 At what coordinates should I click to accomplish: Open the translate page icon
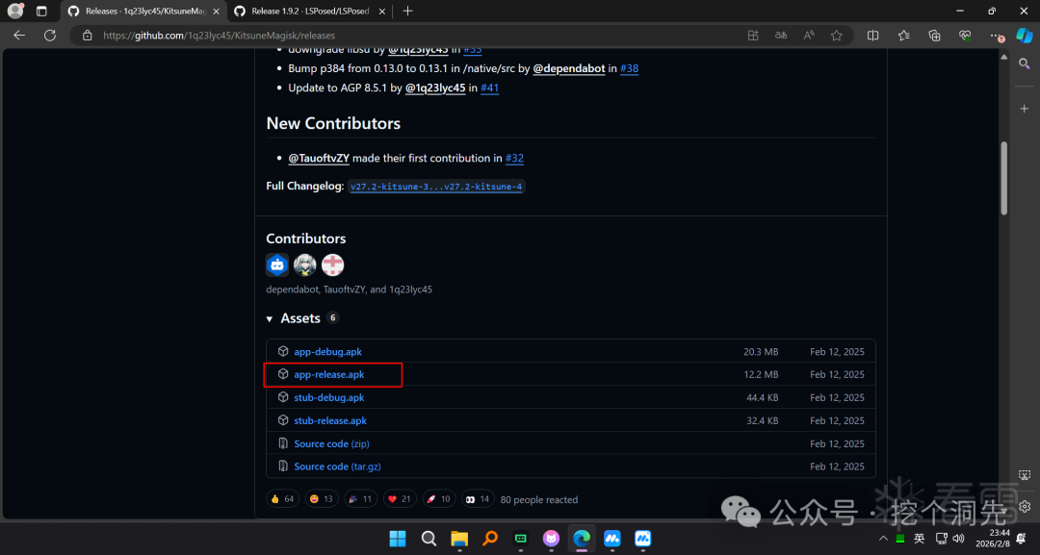tap(781, 35)
